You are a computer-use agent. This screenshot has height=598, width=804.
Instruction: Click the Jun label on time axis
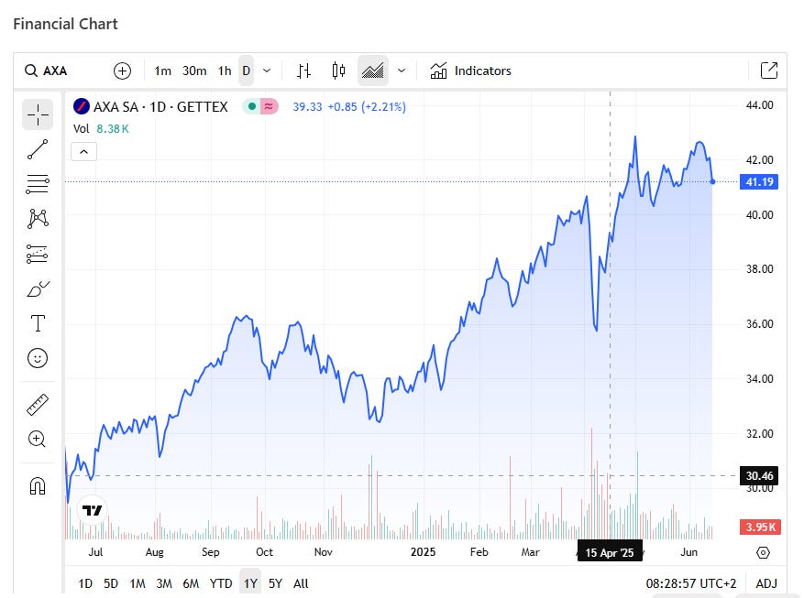688,552
